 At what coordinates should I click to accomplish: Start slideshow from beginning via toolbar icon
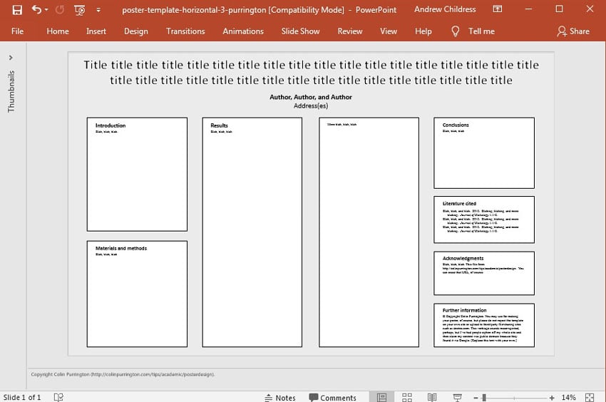(80, 10)
